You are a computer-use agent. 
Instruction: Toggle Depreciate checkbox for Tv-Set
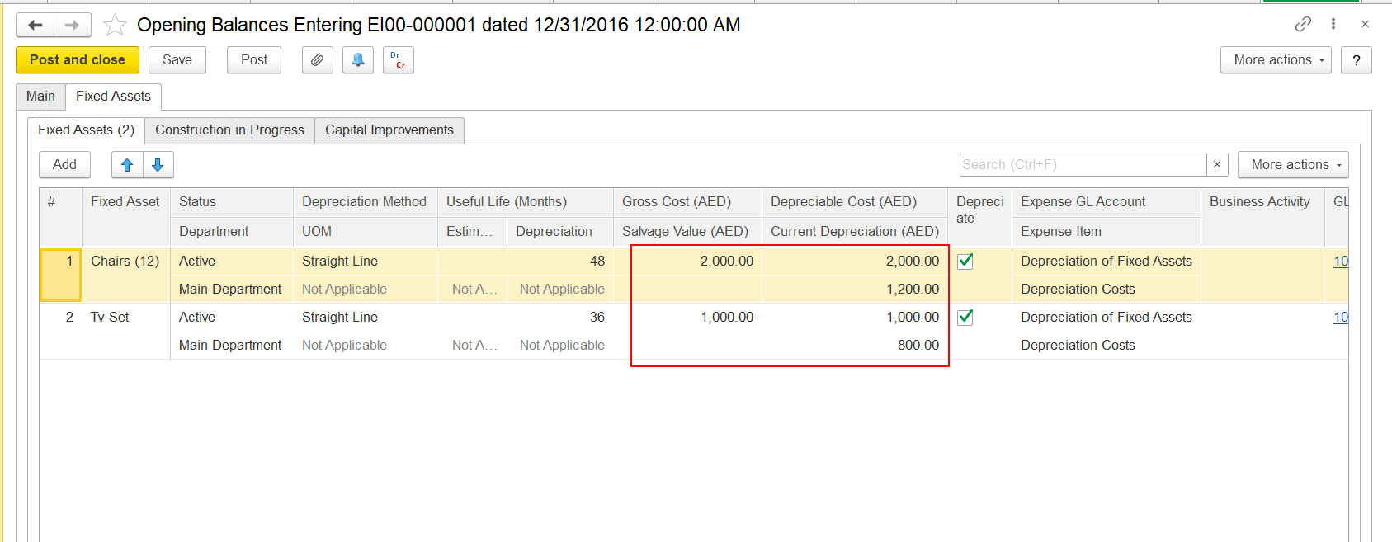point(965,318)
